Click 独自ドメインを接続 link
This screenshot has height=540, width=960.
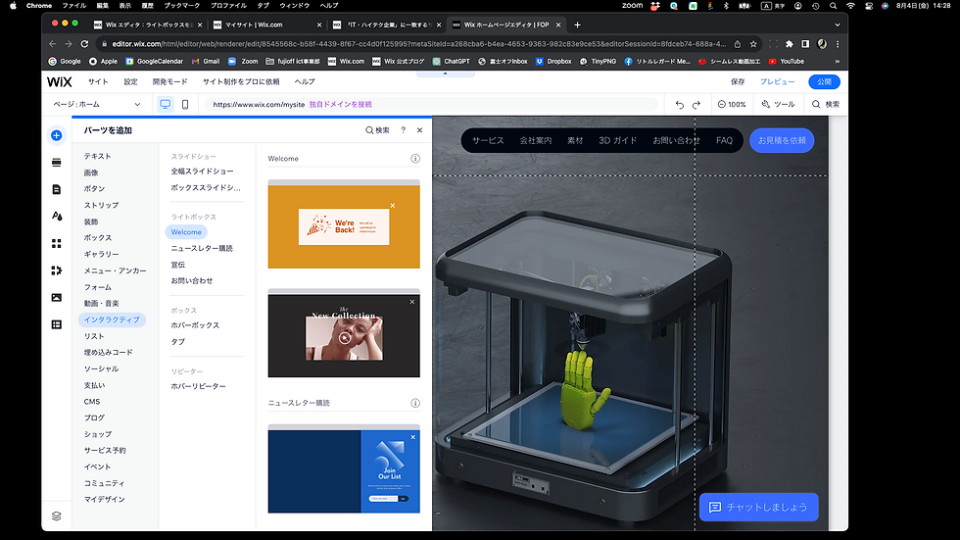[x=341, y=105]
